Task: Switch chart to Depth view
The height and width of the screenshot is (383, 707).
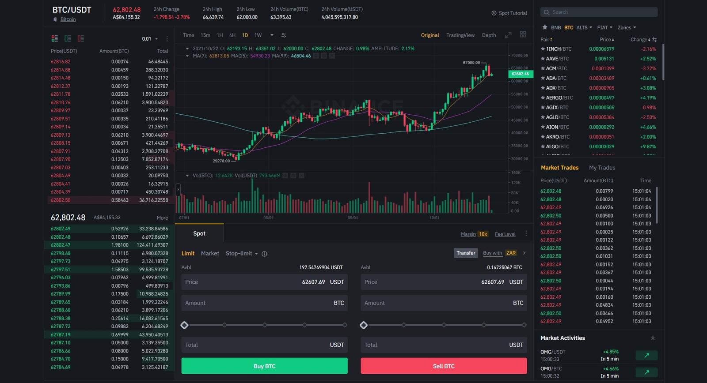Action: coord(489,35)
